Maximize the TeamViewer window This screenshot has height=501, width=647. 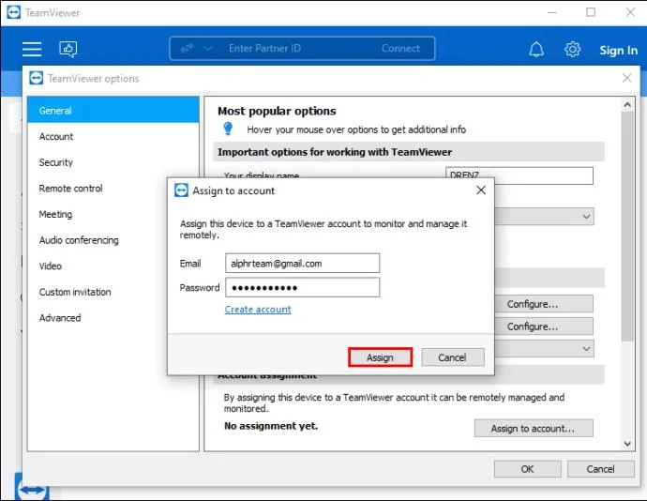pyautogui.click(x=591, y=12)
